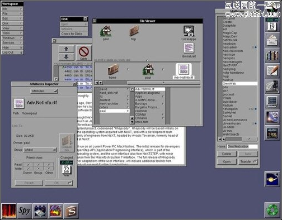Open the globe web browser dock icon
Viewport: 282px width, 220px height.
pos(272,117)
